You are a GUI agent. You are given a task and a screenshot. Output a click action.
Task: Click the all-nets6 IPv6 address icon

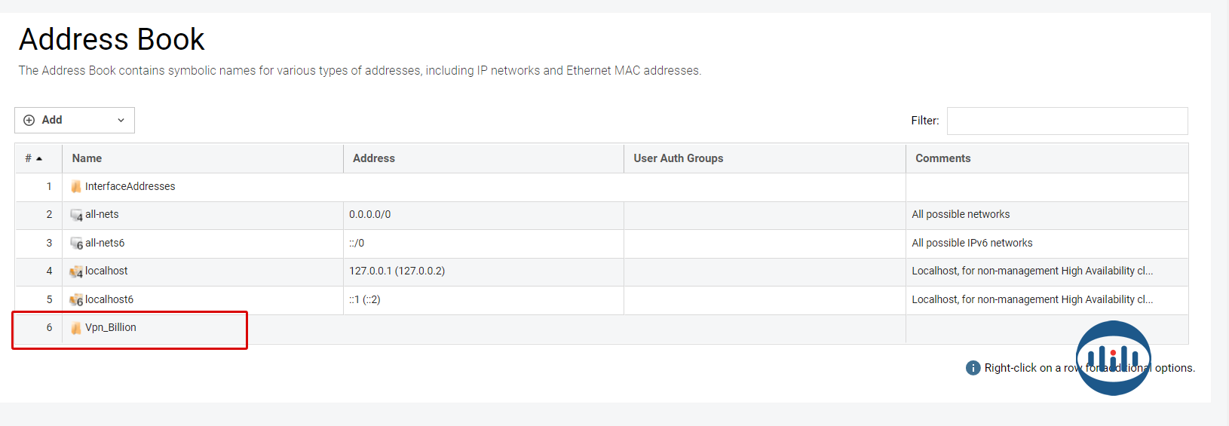pyautogui.click(x=76, y=244)
